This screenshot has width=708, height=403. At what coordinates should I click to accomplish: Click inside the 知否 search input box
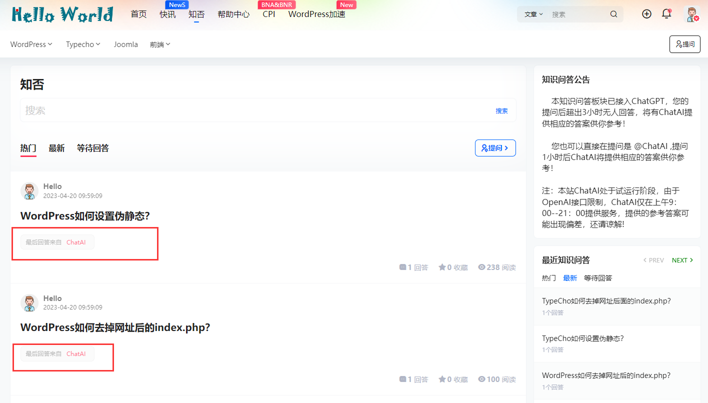(x=200, y=110)
